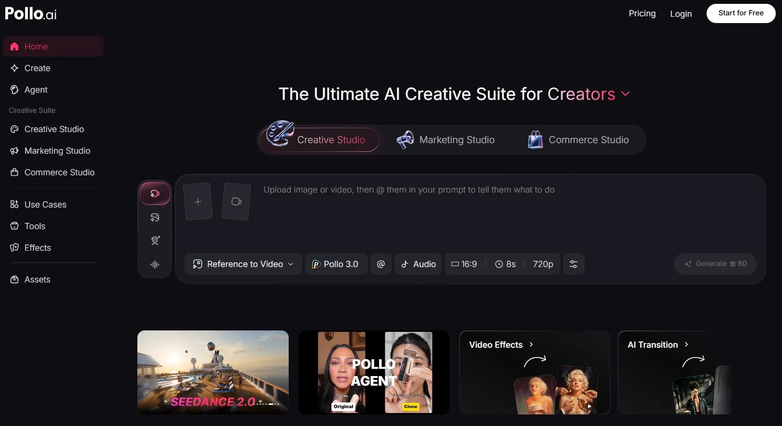Open the Pricing page
The height and width of the screenshot is (426, 782).
(x=642, y=13)
